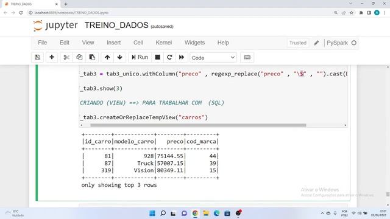
Task: Open Chrome side panel icon
Action: point(369,13)
